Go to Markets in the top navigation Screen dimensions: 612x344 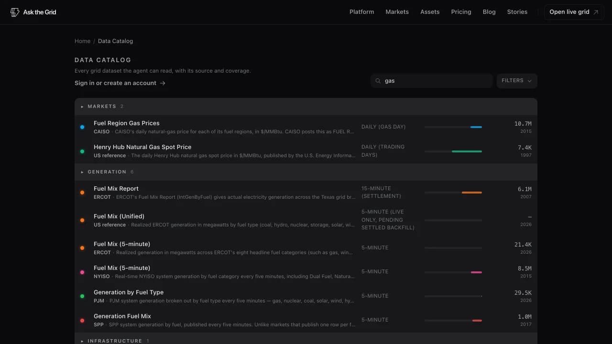tap(397, 12)
